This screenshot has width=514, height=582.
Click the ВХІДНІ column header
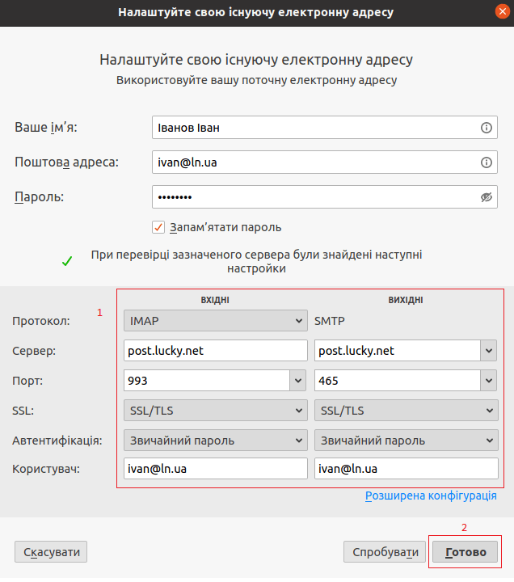point(215,300)
